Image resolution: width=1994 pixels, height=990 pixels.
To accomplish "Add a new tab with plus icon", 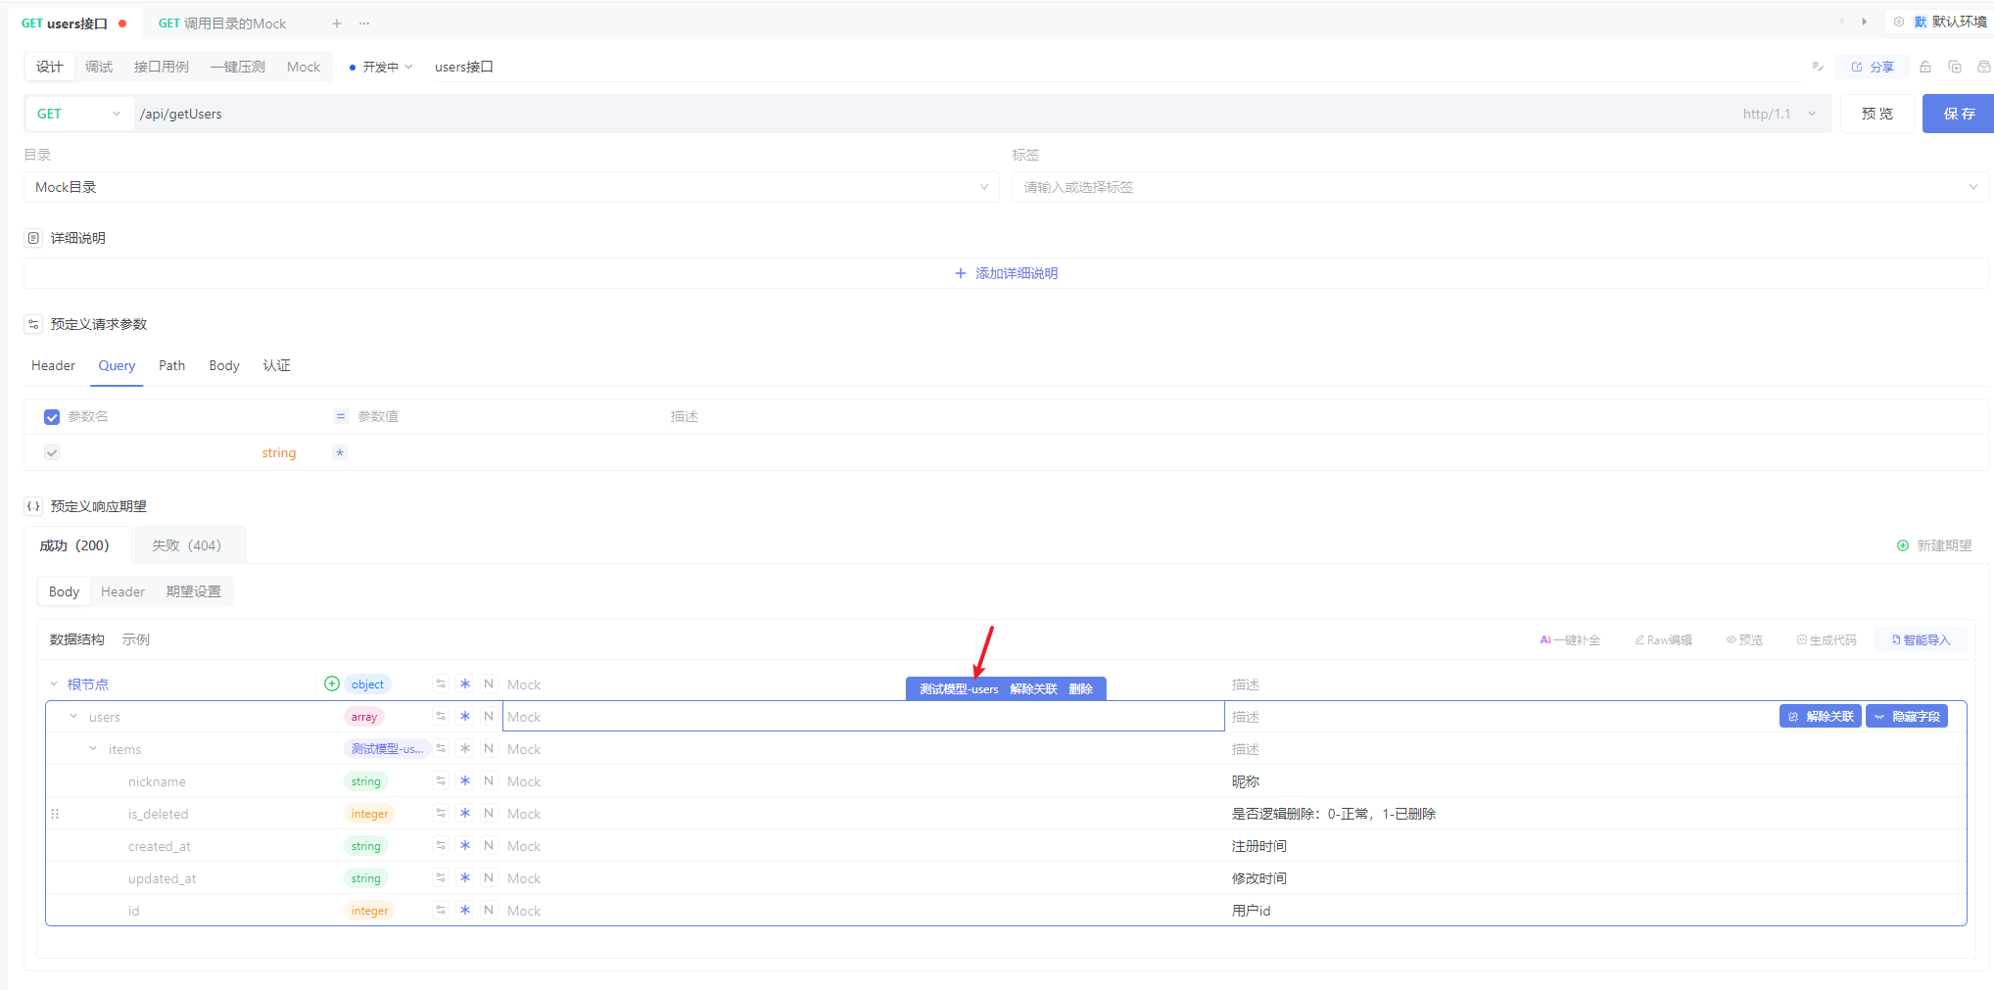I will click(337, 24).
